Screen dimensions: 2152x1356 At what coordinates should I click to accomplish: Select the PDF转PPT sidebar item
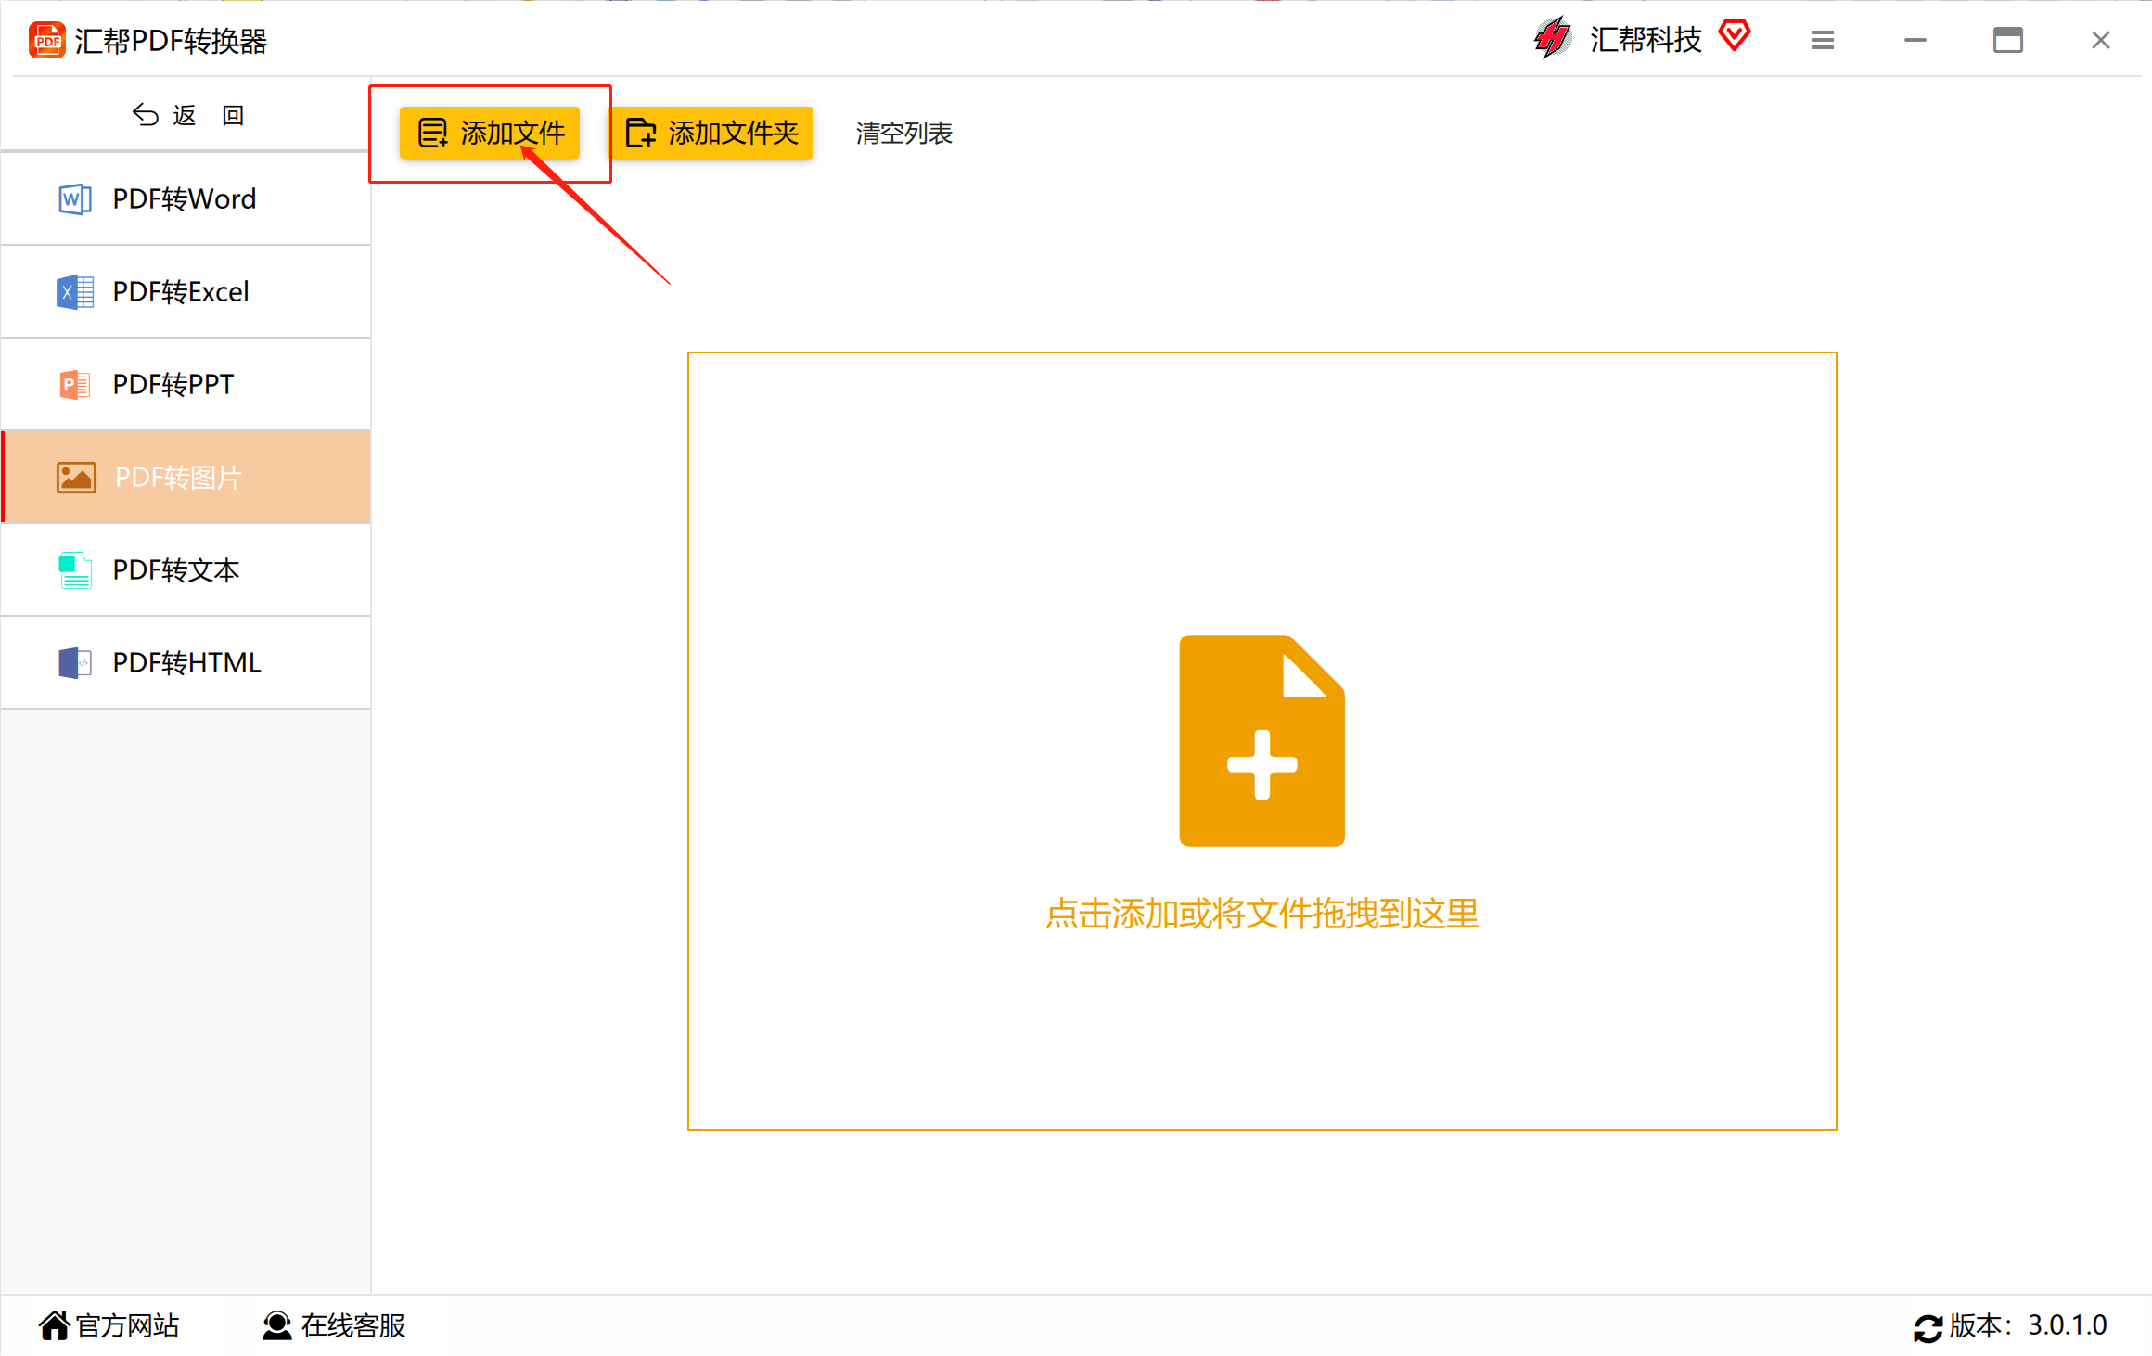click(186, 384)
